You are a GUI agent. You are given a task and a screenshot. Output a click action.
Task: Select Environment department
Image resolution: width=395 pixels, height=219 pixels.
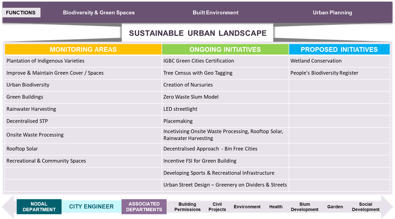(x=247, y=207)
